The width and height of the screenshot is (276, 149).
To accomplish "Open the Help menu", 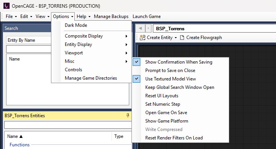I will [x=84, y=16].
